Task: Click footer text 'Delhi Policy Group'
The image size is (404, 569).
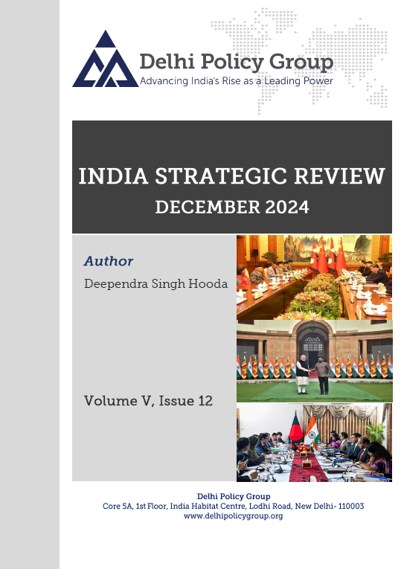Action: tap(234, 496)
